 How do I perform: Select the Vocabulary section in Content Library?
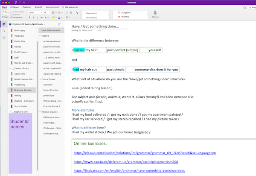pos(20,85)
